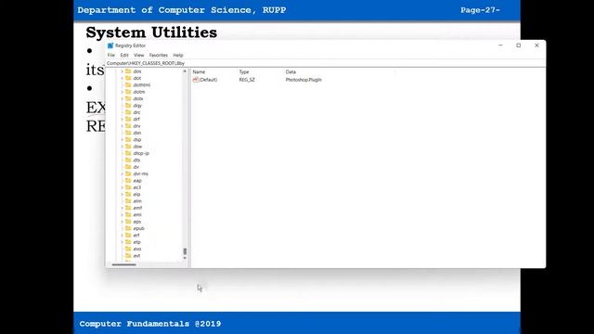Expand the .dvr-ms registry key
The image size is (594, 334).
pos(122,173)
